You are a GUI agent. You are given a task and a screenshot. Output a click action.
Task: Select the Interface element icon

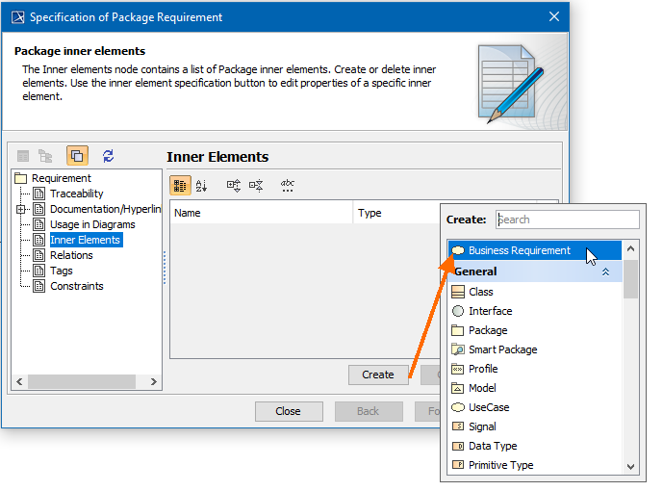[x=458, y=311]
